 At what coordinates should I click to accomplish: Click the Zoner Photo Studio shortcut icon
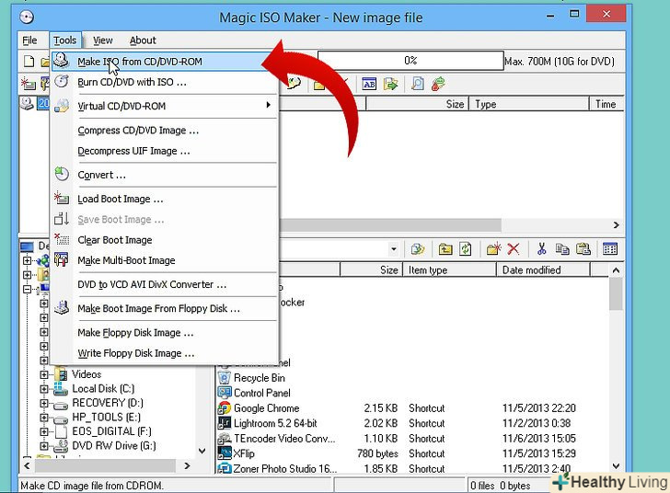tap(225, 468)
